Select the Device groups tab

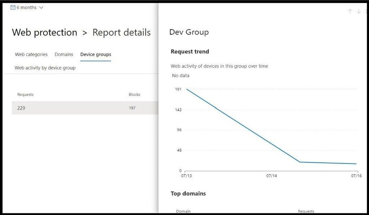pyautogui.click(x=96, y=55)
